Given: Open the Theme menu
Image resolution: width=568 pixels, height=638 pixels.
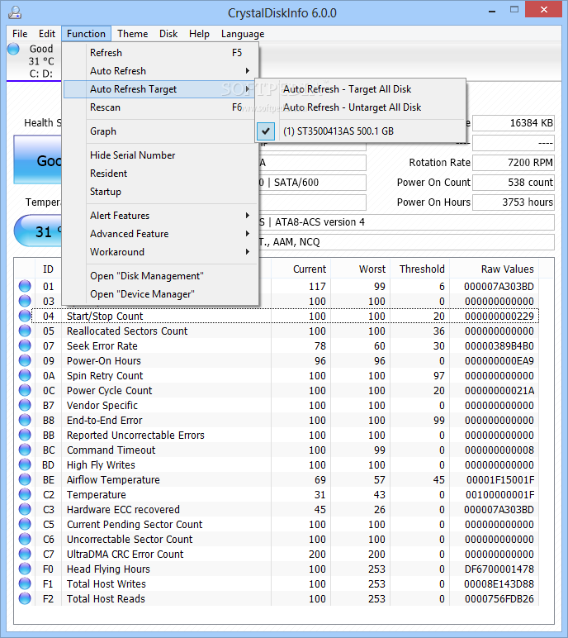Looking at the screenshot, I should [x=133, y=34].
